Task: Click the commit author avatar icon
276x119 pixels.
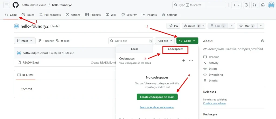Action: [19, 53]
